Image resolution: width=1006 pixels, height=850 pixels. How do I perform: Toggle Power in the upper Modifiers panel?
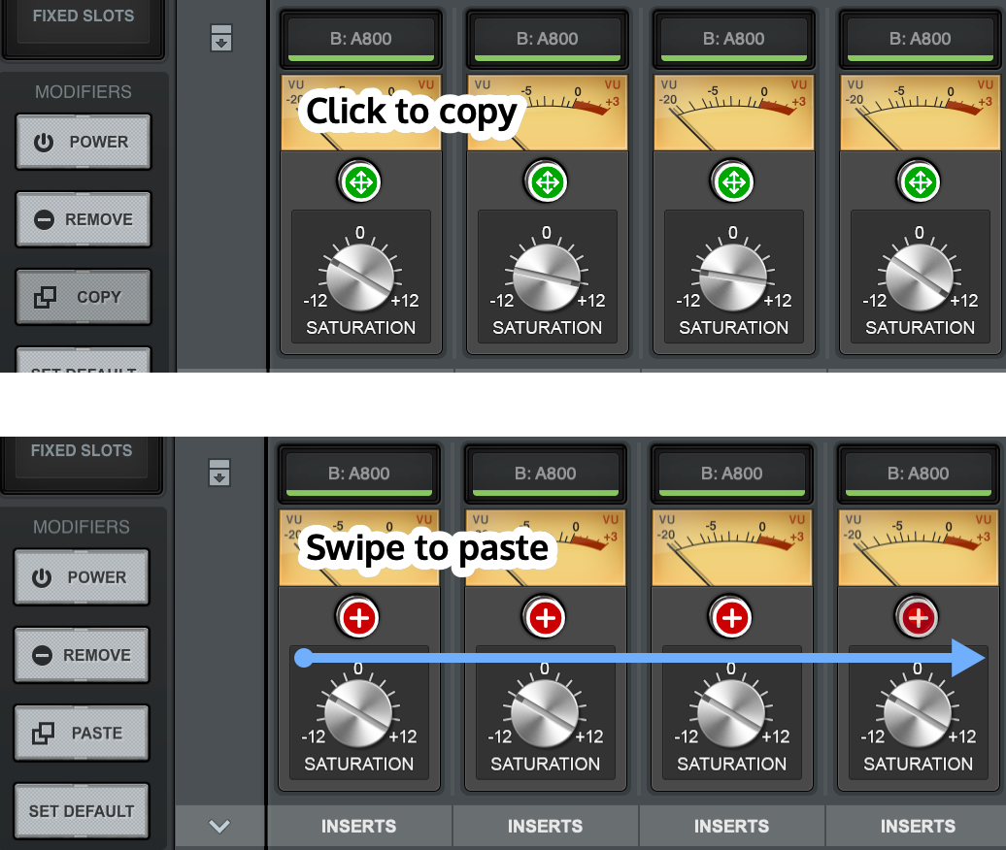[84, 142]
